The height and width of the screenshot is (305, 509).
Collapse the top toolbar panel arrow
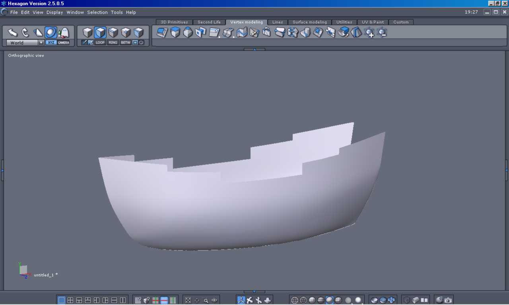click(x=254, y=50)
